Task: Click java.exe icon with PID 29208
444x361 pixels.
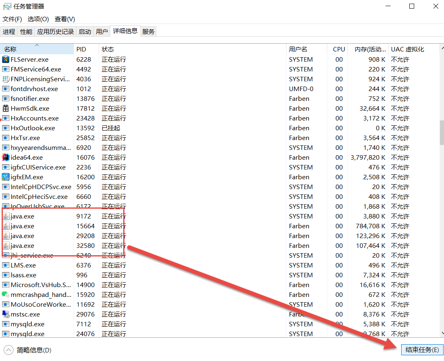Action: click(x=6, y=236)
